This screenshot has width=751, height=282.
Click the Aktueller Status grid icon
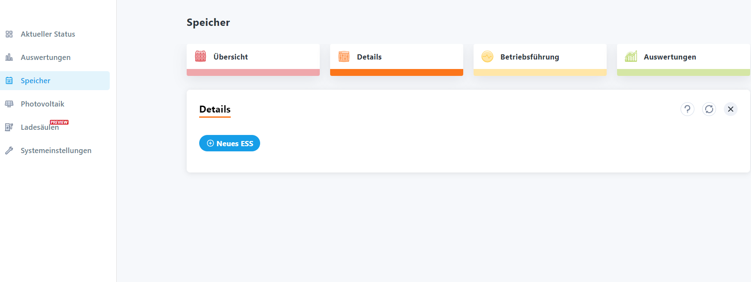pos(9,34)
